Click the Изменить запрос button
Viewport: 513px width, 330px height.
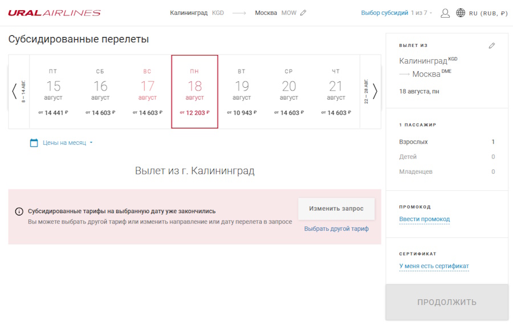click(336, 209)
